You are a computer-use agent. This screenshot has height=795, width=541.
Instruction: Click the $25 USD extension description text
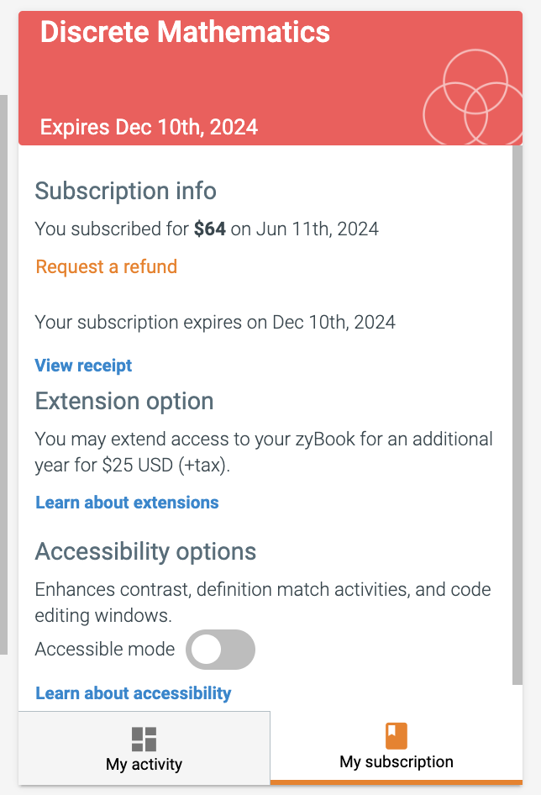[x=264, y=452]
